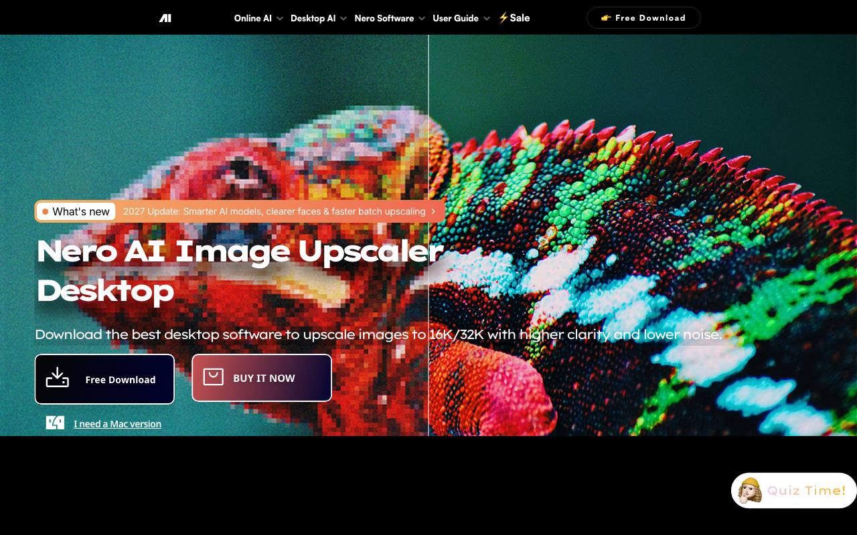Expand the User Guide dropdown chevron
Image resolution: width=857 pixels, height=535 pixels.
[x=487, y=19]
